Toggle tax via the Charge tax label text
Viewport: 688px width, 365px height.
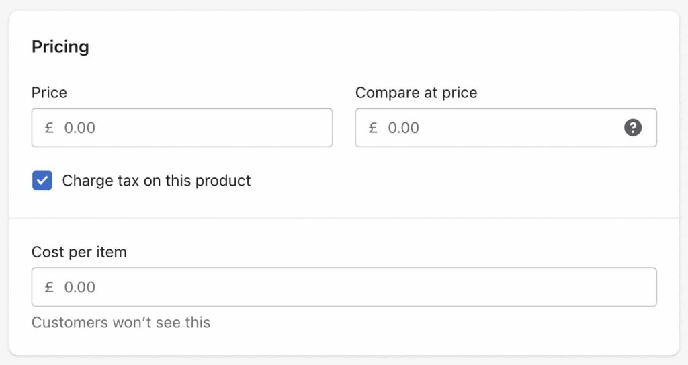pos(156,181)
